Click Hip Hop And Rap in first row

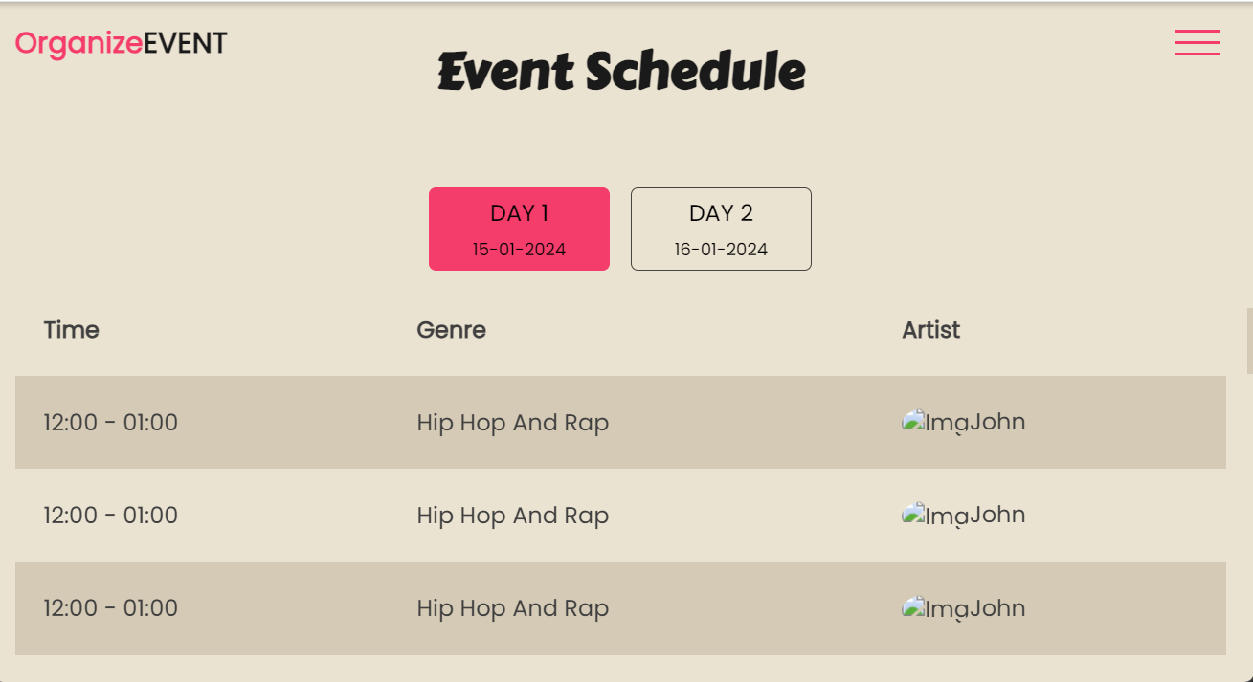tap(512, 422)
